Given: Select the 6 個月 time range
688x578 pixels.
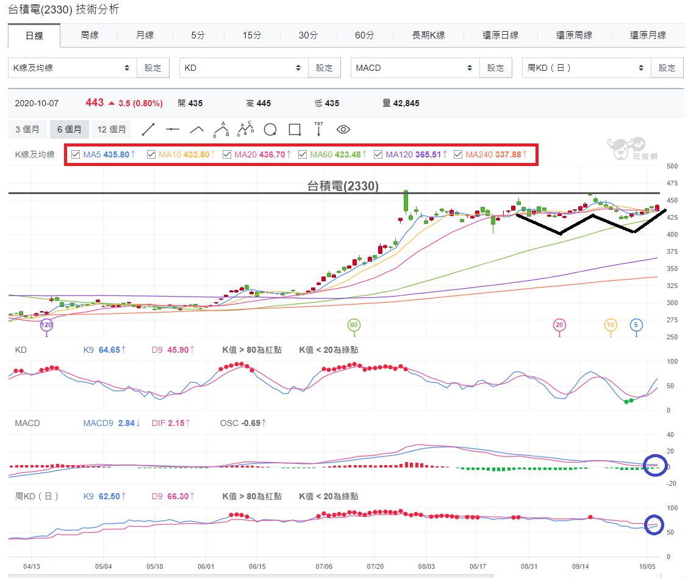Looking at the screenshot, I should 70,129.
